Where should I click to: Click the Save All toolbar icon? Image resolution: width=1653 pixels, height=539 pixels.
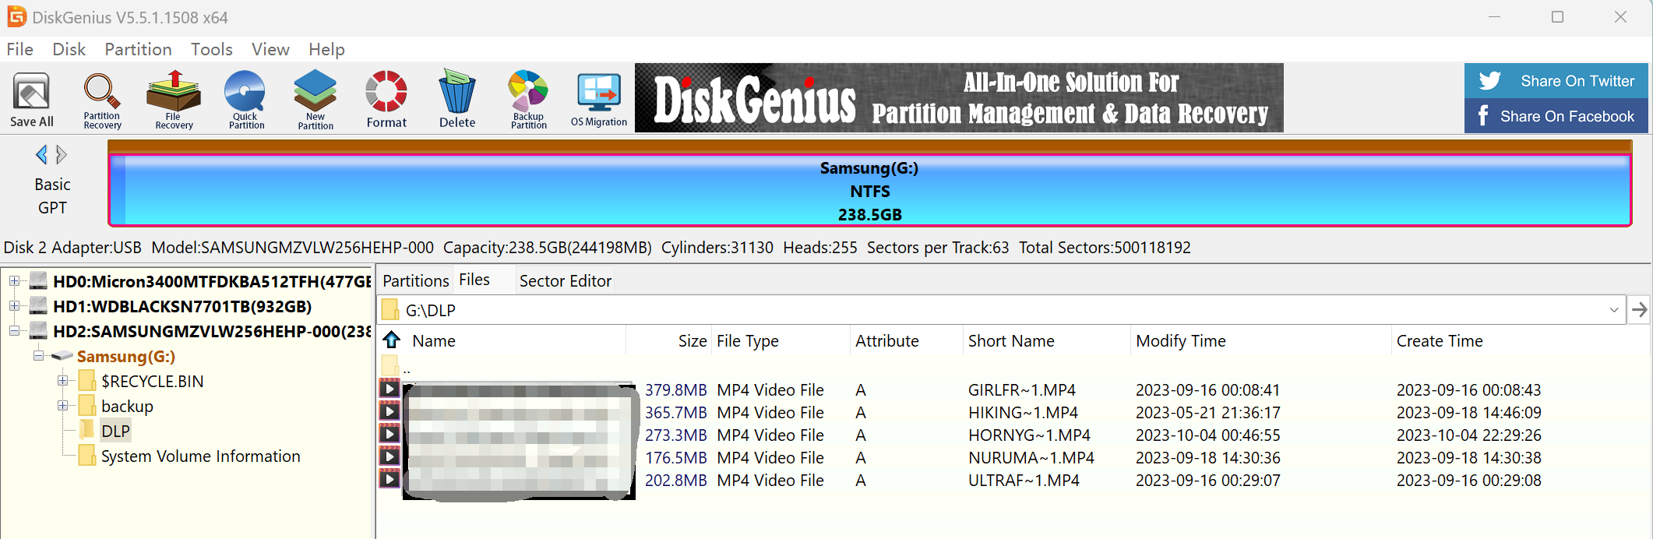pos(32,100)
